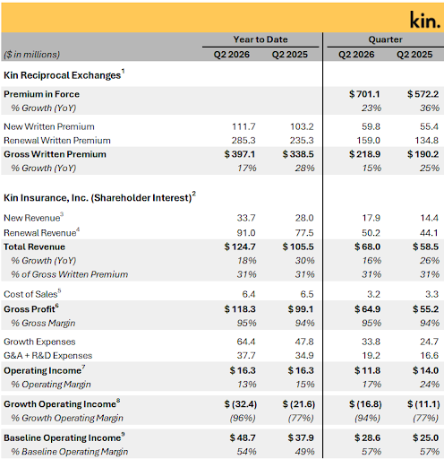The height and width of the screenshot is (459, 444).
Task: Select the "Growth Expenses" row label
Action: (39, 342)
